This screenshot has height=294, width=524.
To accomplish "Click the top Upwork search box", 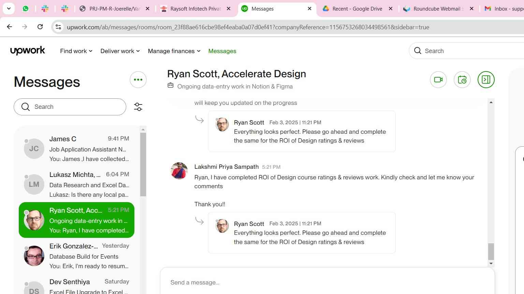I will (x=466, y=51).
